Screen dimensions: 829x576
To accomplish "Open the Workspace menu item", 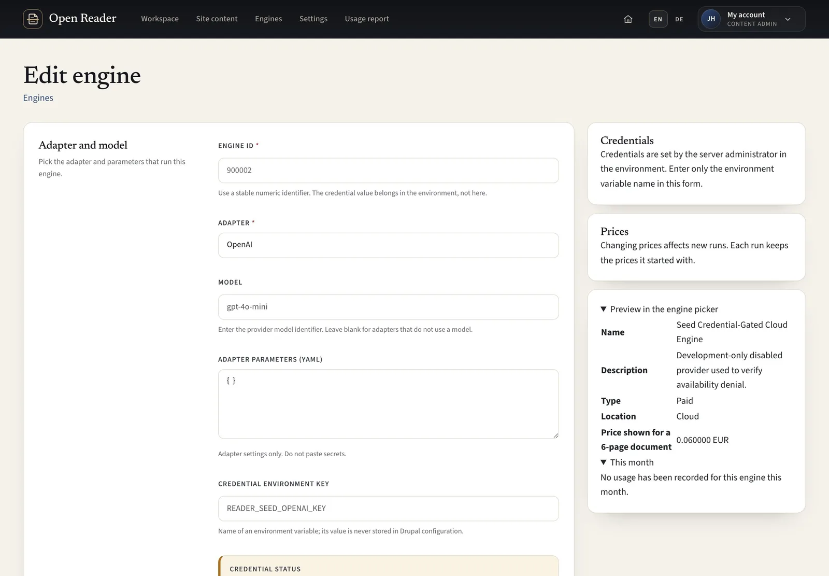I will click(160, 19).
